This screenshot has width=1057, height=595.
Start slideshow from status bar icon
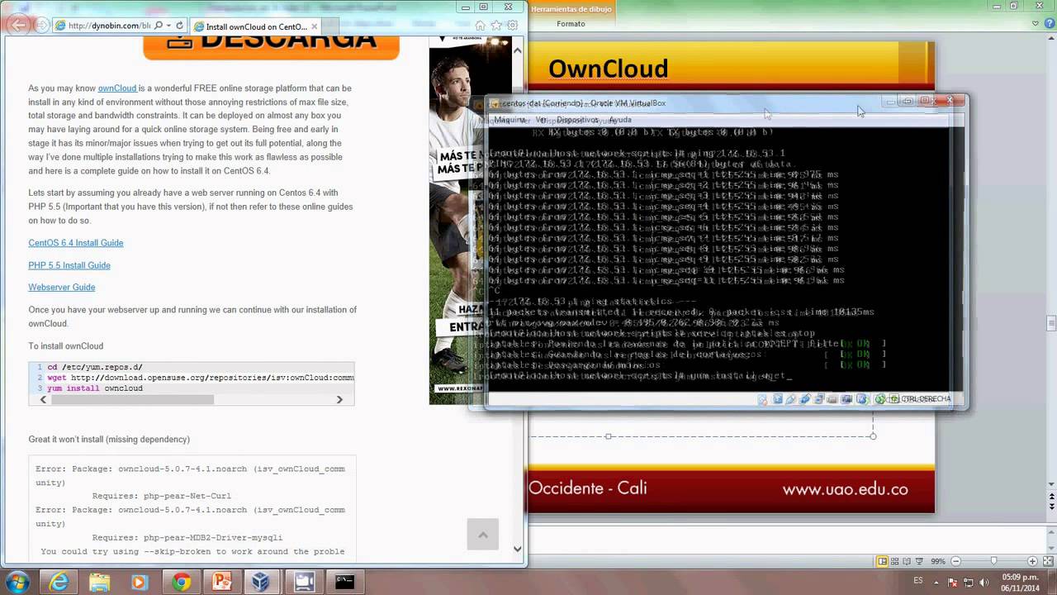[920, 561]
